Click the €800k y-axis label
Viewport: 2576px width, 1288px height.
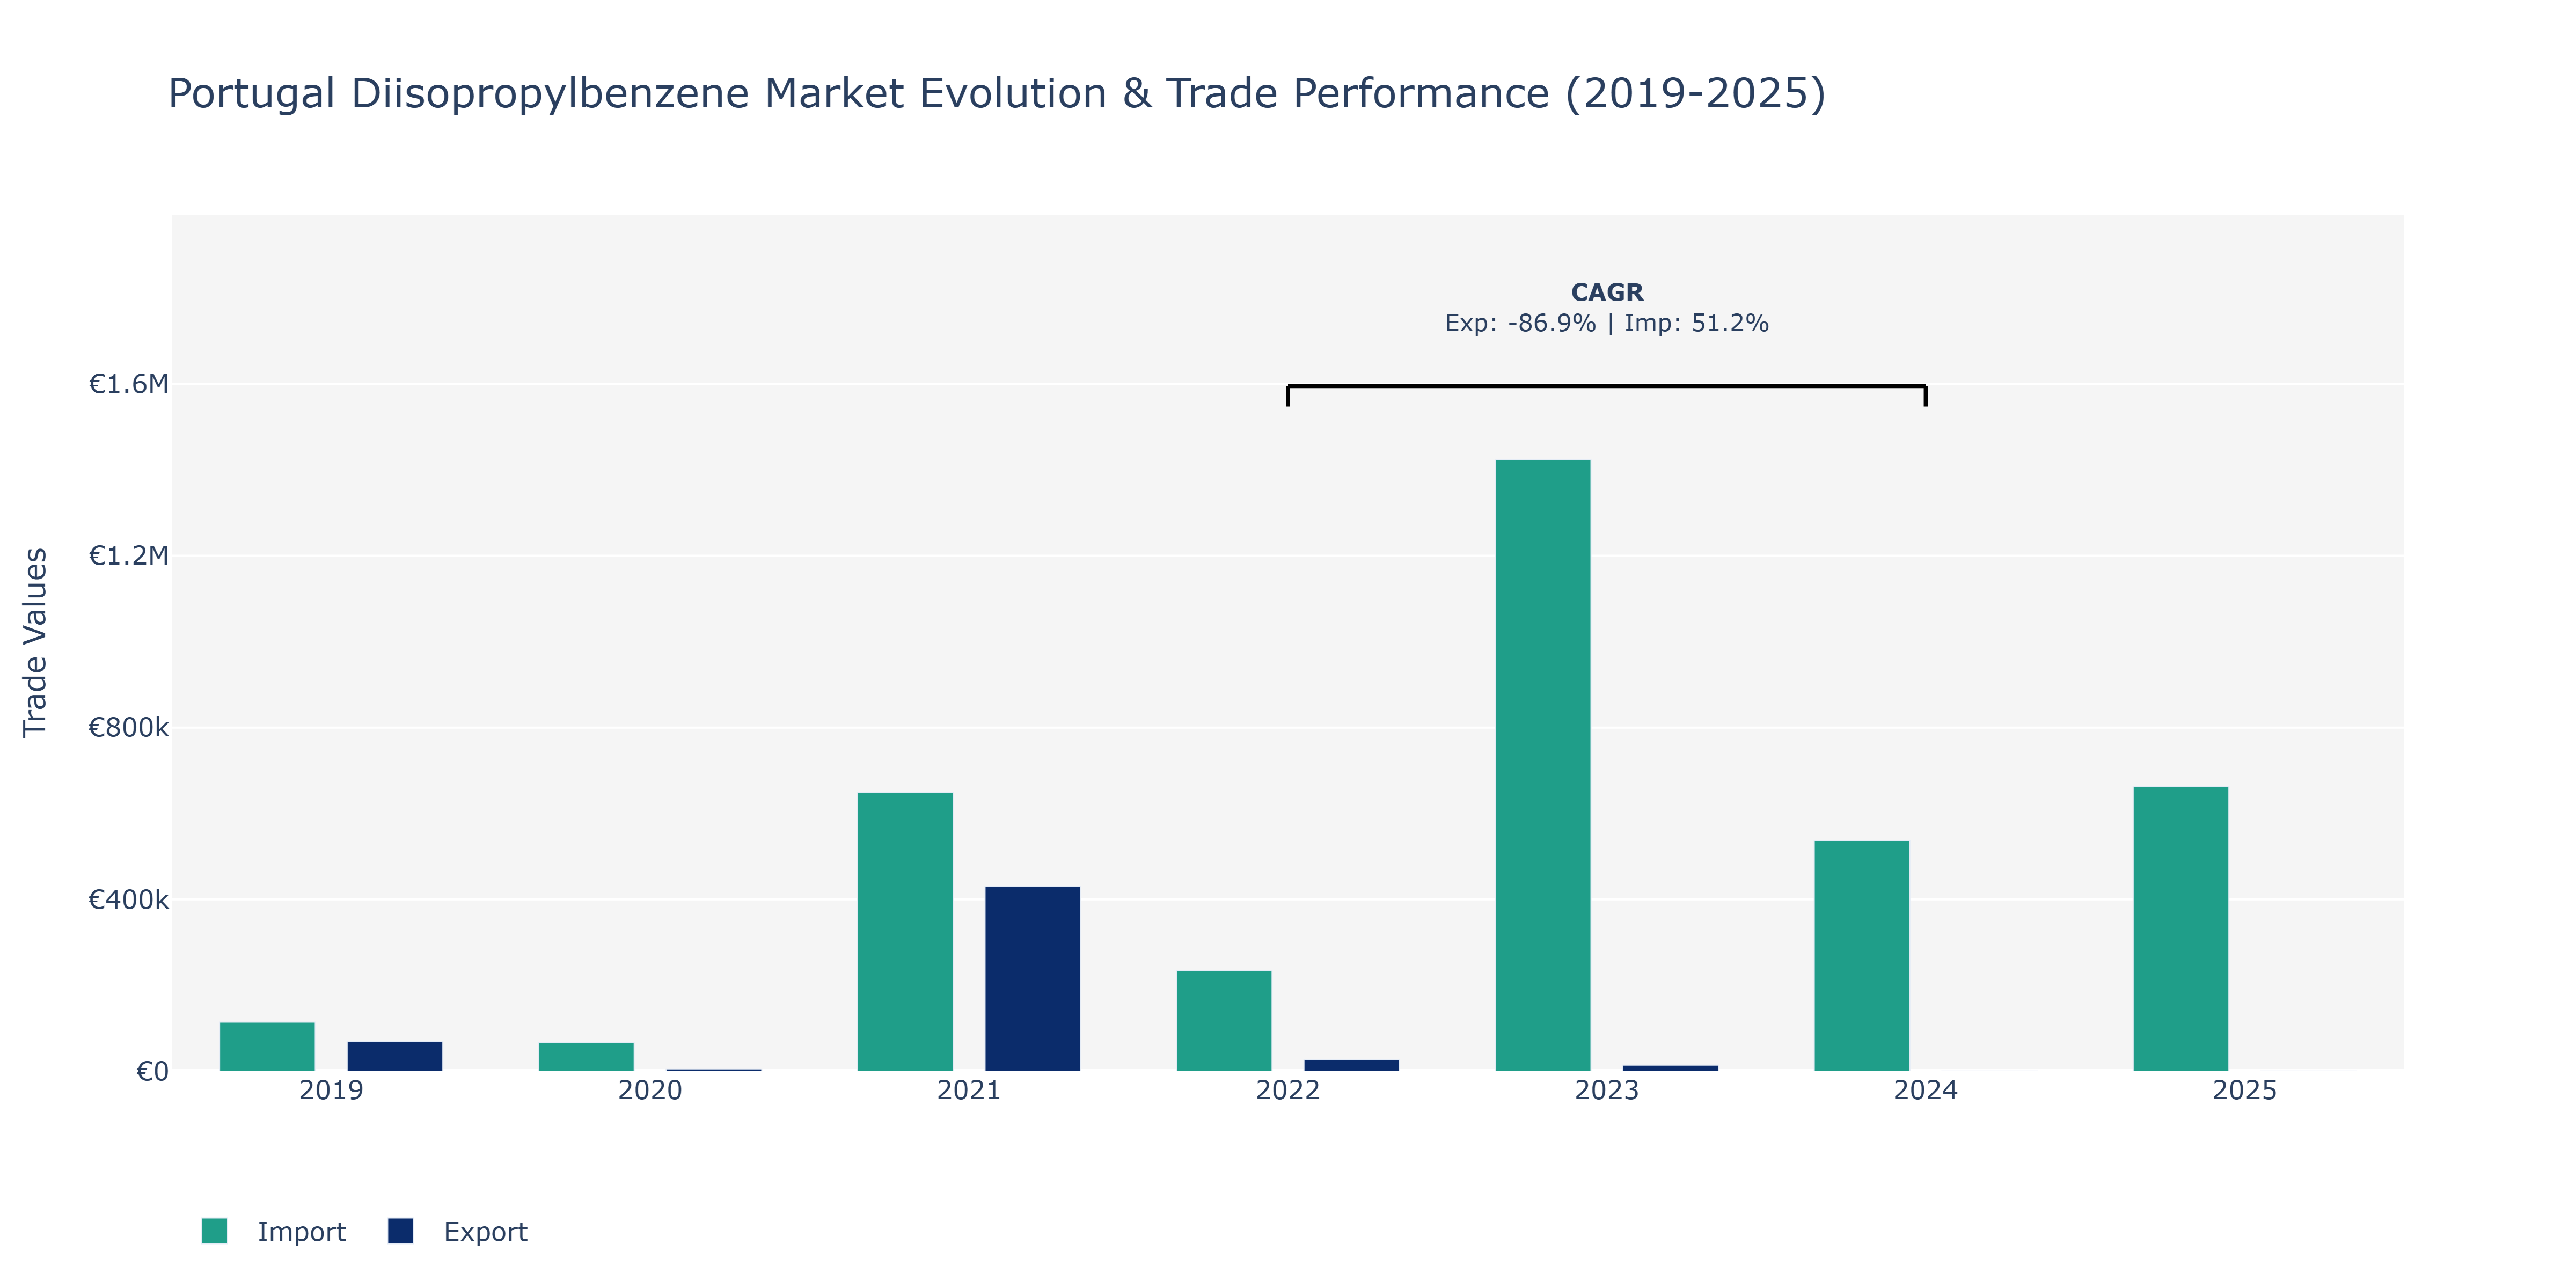pos(128,728)
